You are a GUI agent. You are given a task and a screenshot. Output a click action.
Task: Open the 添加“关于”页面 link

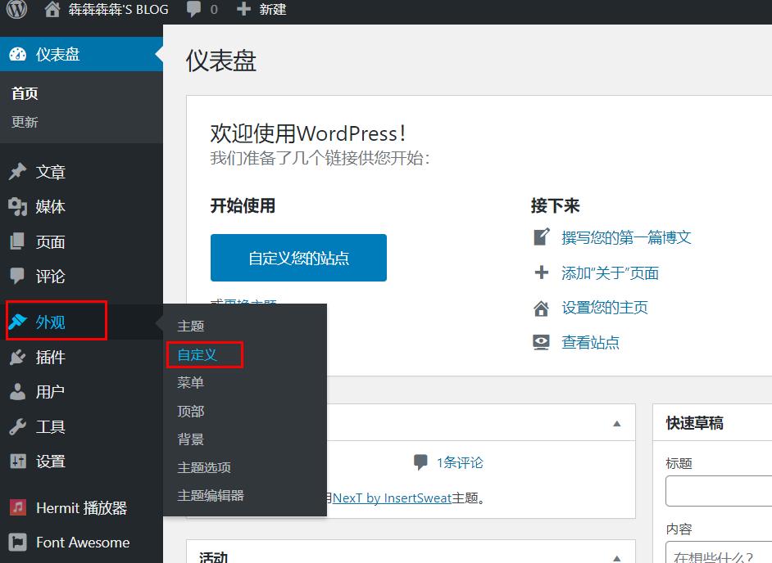(x=610, y=272)
